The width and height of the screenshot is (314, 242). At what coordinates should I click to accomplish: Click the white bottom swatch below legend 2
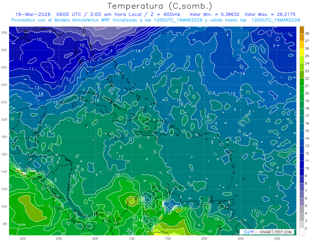tap(302, 232)
